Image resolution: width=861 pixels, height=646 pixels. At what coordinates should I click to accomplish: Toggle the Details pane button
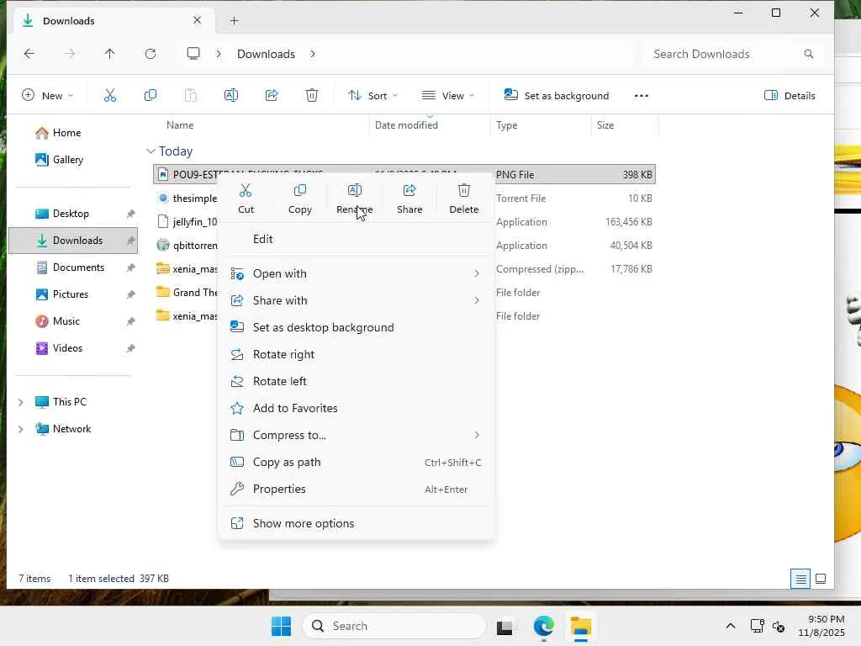790,96
